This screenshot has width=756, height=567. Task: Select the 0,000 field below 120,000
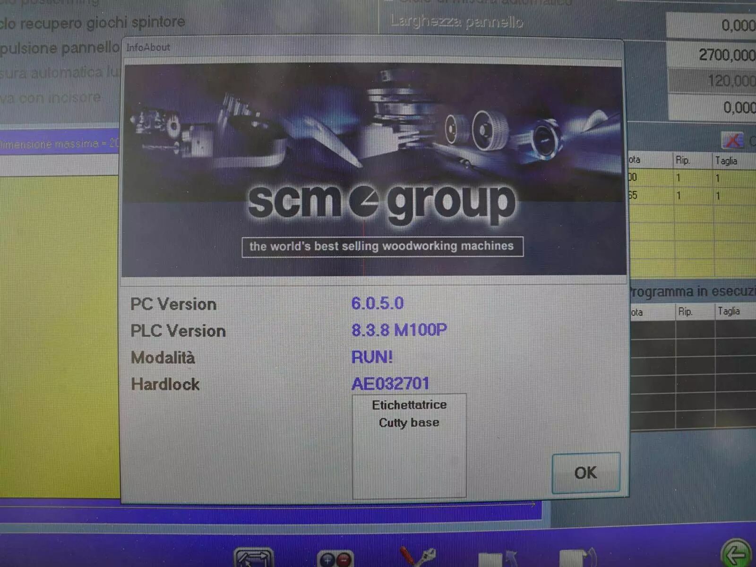(x=711, y=107)
